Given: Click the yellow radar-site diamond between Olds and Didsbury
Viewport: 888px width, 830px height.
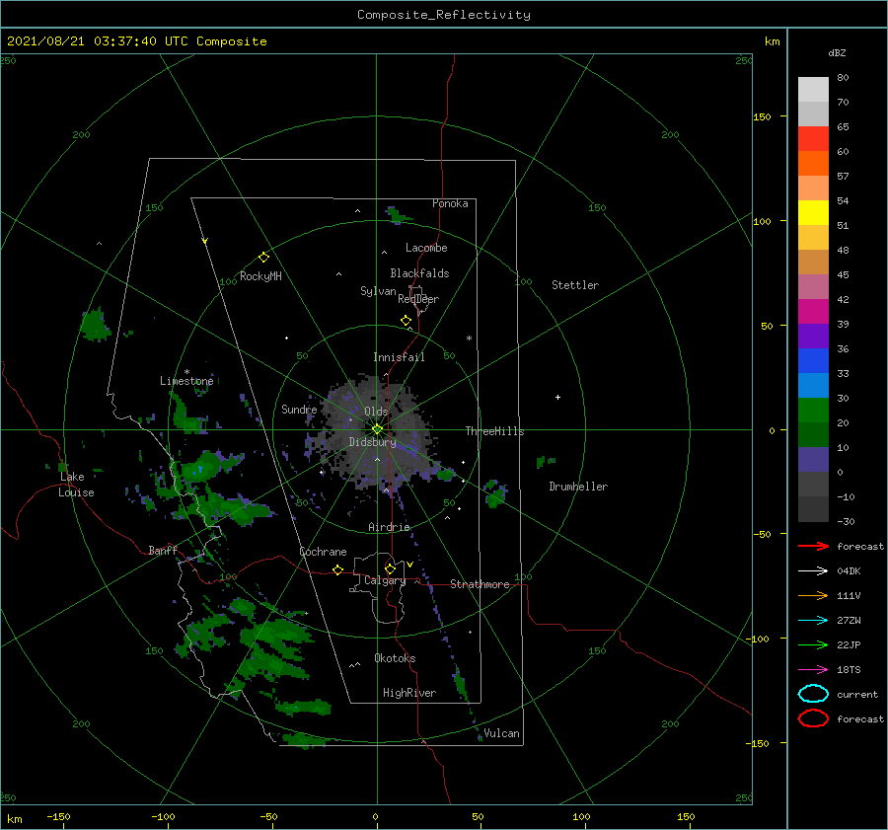Looking at the screenshot, I should [x=377, y=429].
